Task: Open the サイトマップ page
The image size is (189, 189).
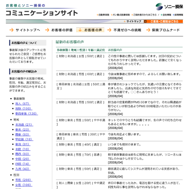Action: (133, 21)
